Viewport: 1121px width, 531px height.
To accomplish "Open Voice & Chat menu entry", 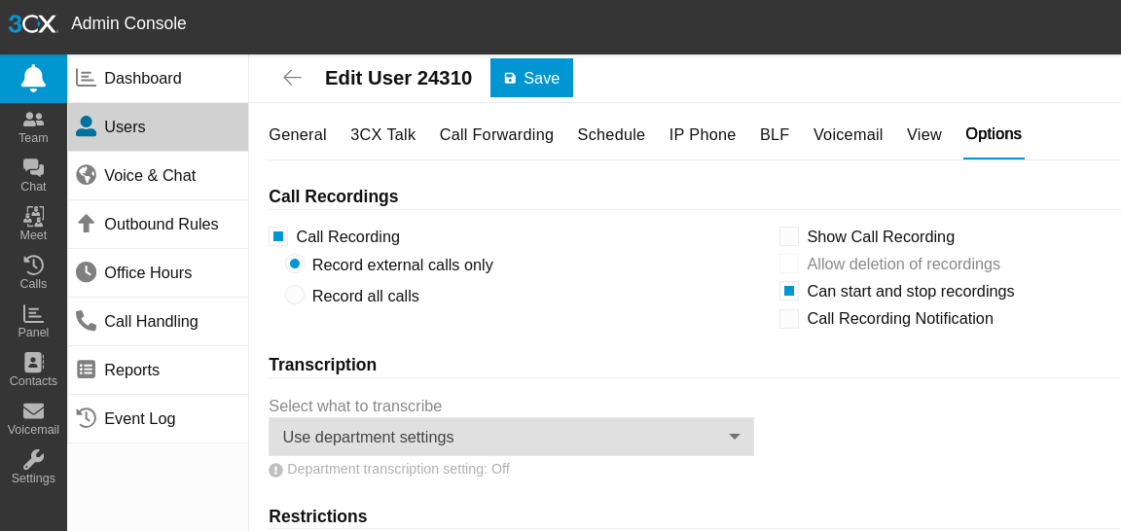I will point(158,175).
